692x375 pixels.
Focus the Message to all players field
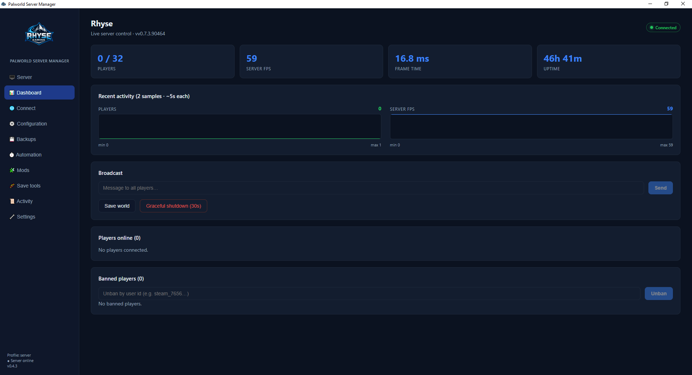371,188
